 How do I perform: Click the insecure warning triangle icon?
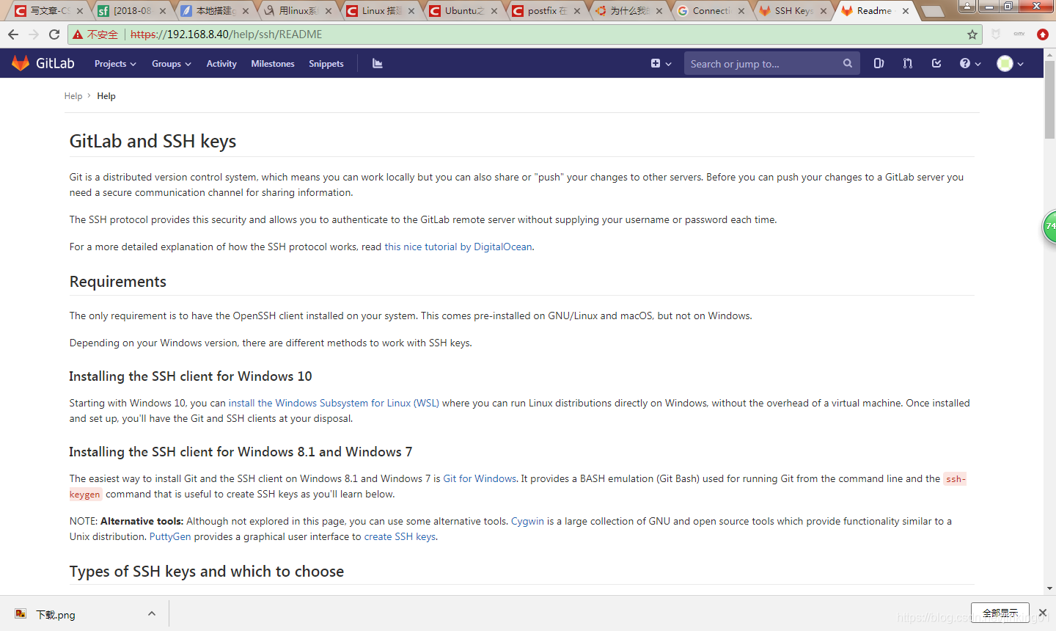point(78,34)
